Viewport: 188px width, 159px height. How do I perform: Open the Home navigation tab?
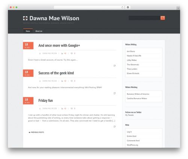(x=28, y=31)
